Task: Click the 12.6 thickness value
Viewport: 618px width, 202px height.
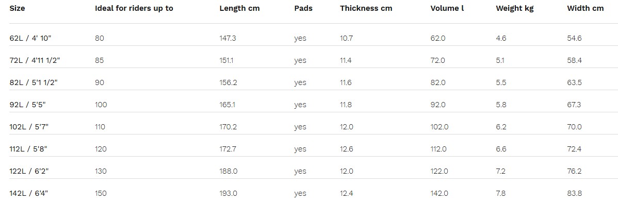Action: (346, 149)
